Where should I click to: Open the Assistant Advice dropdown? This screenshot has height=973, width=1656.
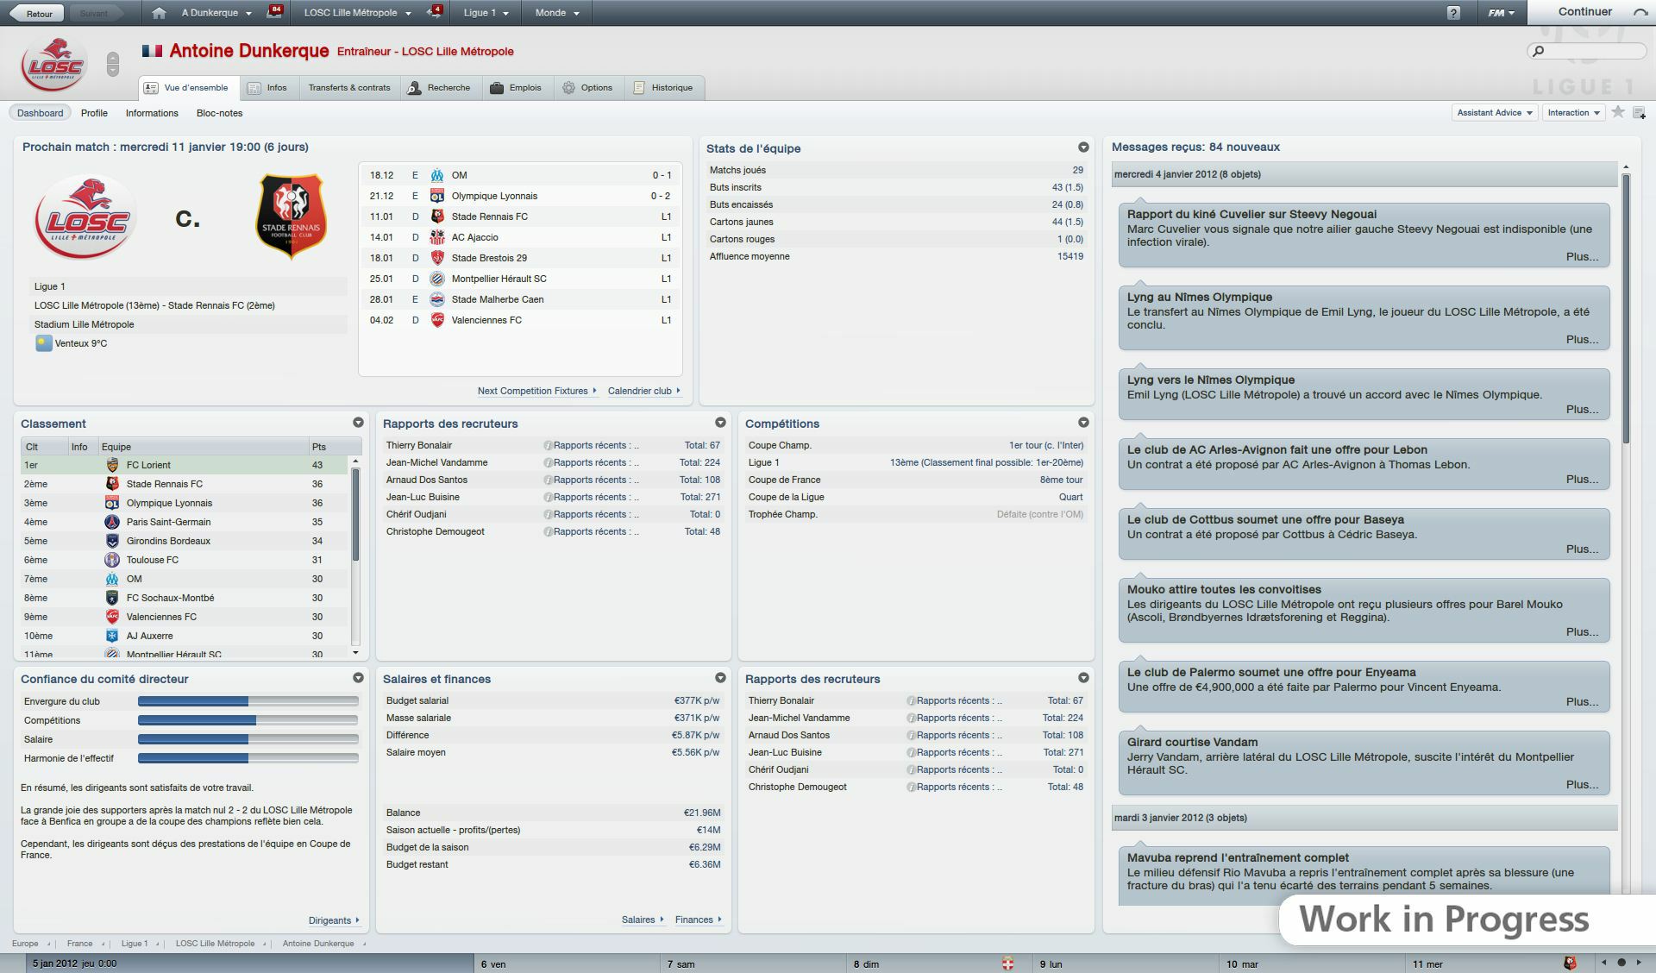coord(1495,112)
